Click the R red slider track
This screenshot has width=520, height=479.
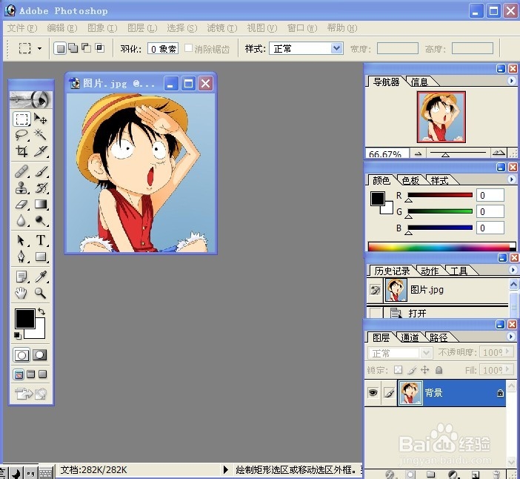pyautogui.click(x=440, y=195)
